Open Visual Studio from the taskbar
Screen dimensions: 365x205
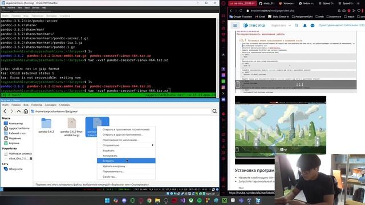[182, 200]
